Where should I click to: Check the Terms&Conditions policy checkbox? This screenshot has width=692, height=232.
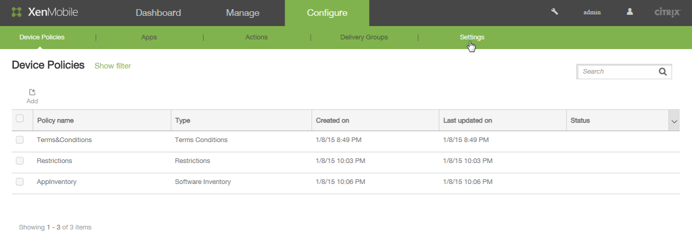20,140
